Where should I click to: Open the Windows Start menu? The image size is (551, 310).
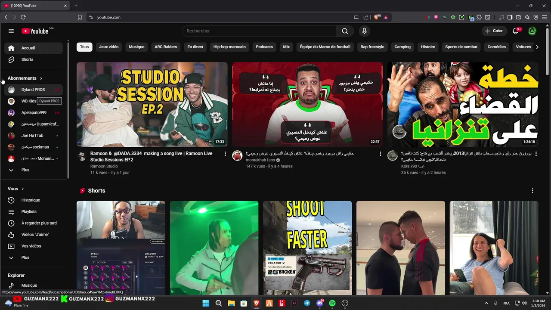[x=206, y=303]
